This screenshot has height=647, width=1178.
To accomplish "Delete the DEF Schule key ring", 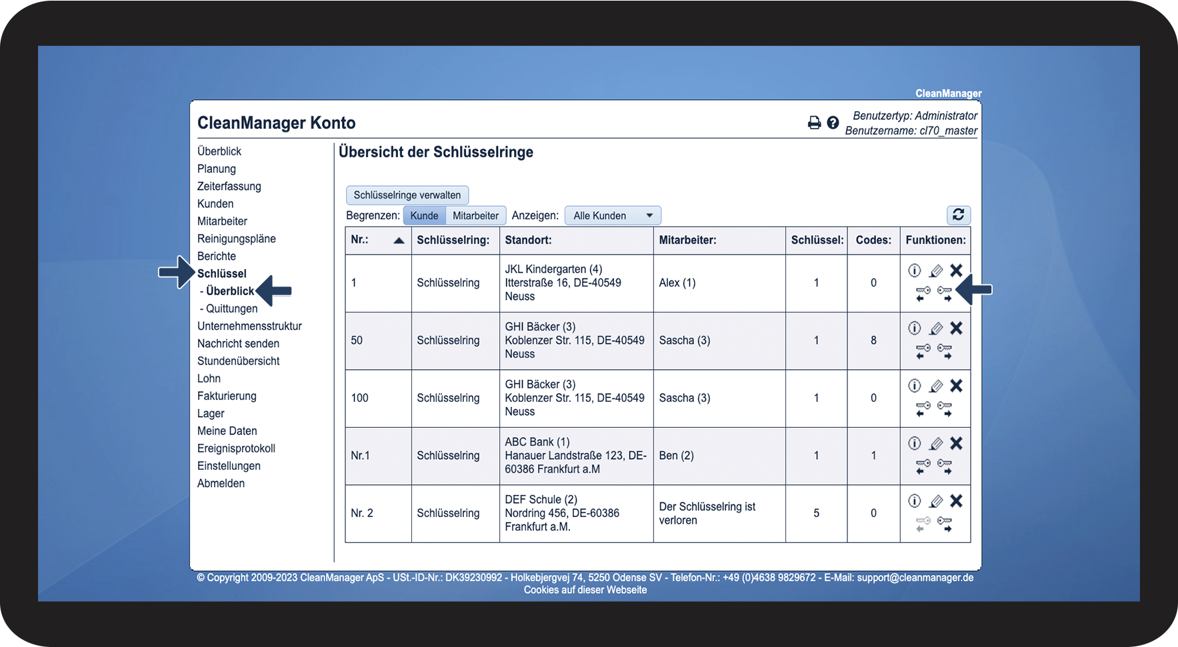I will coord(957,501).
